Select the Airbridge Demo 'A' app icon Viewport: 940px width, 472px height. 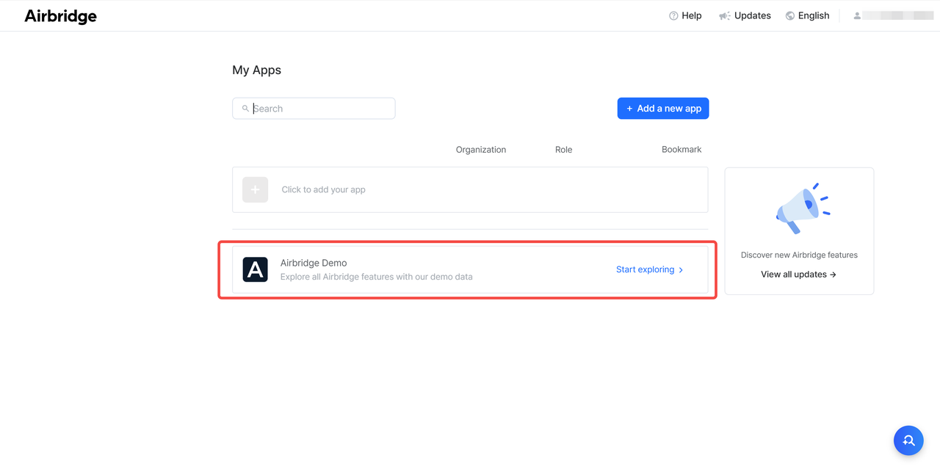[255, 269]
